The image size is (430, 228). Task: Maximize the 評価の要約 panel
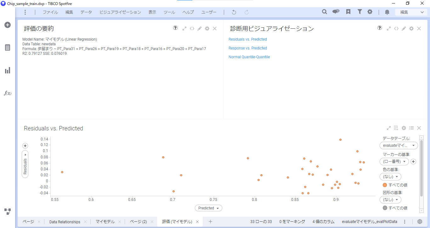tap(184, 28)
